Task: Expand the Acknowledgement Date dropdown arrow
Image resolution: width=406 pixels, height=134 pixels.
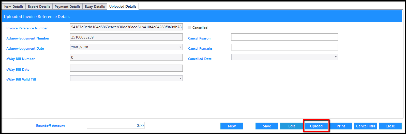Action: tap(180, 47)
